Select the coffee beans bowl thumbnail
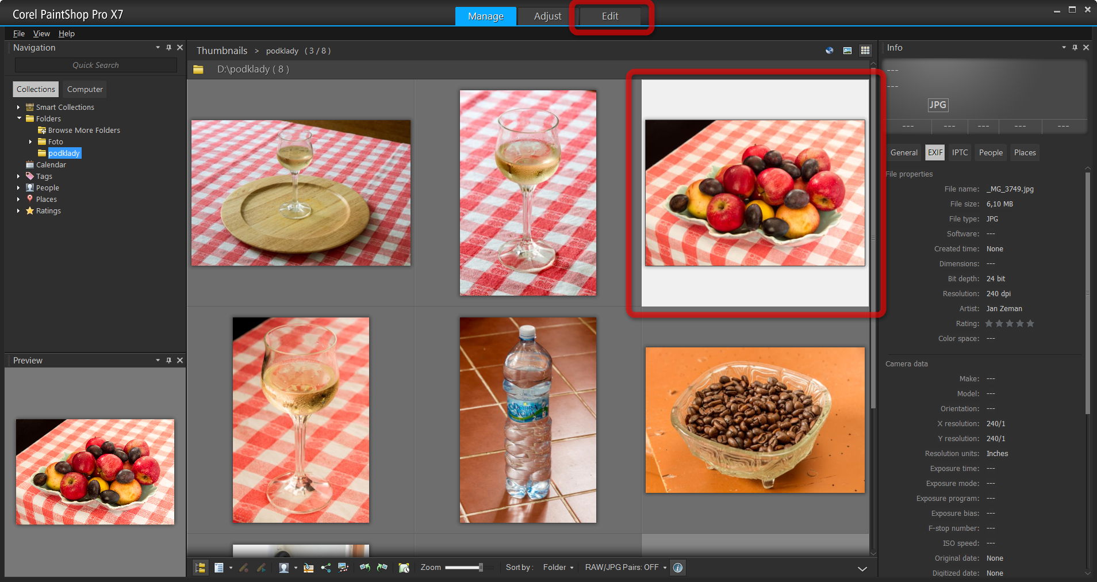 click(754, 420)
